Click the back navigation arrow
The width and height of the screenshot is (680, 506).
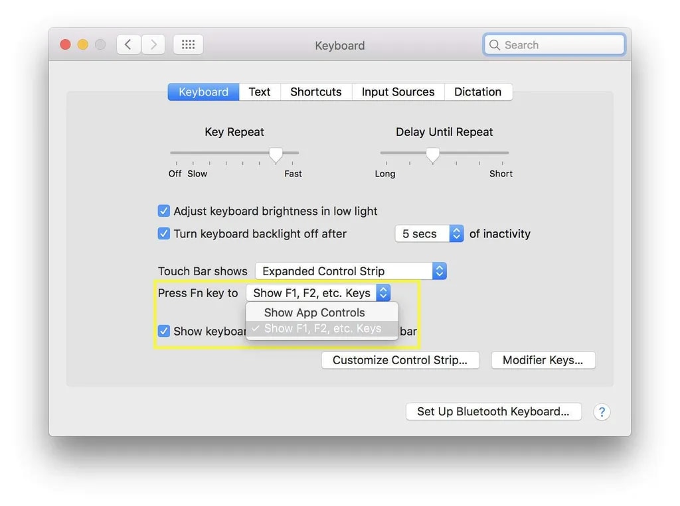(128, 44)
